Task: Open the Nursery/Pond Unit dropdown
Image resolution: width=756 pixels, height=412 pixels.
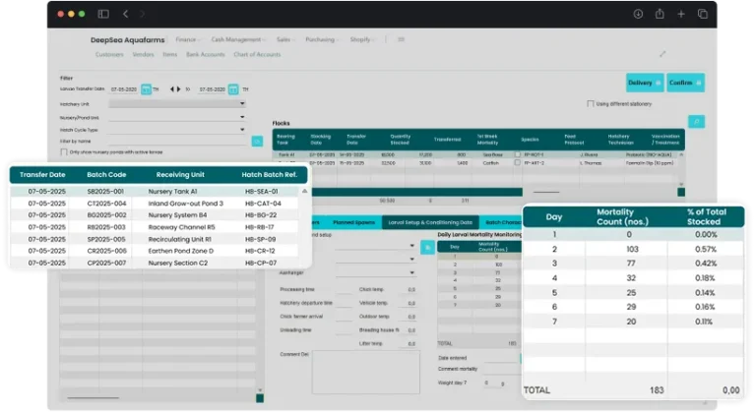Action: tap(177, 117)
